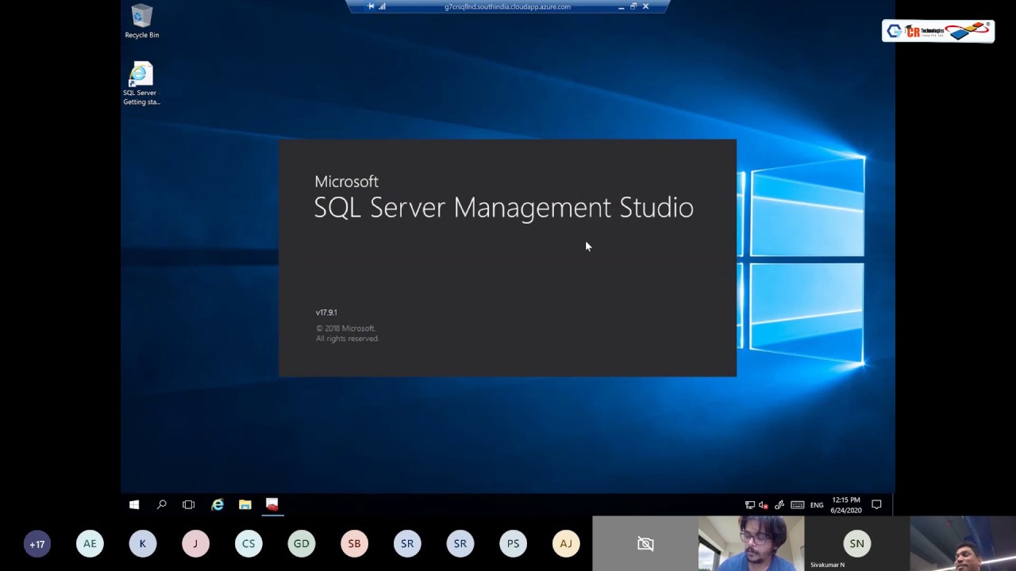The width and height of the screenshot is (1016, 571).
Task: Launch Internet Explorer from the taskbar
Action: coord(217,504)
